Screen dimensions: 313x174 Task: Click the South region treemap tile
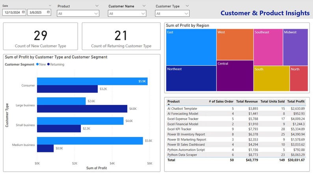click(x=272, y=78)
